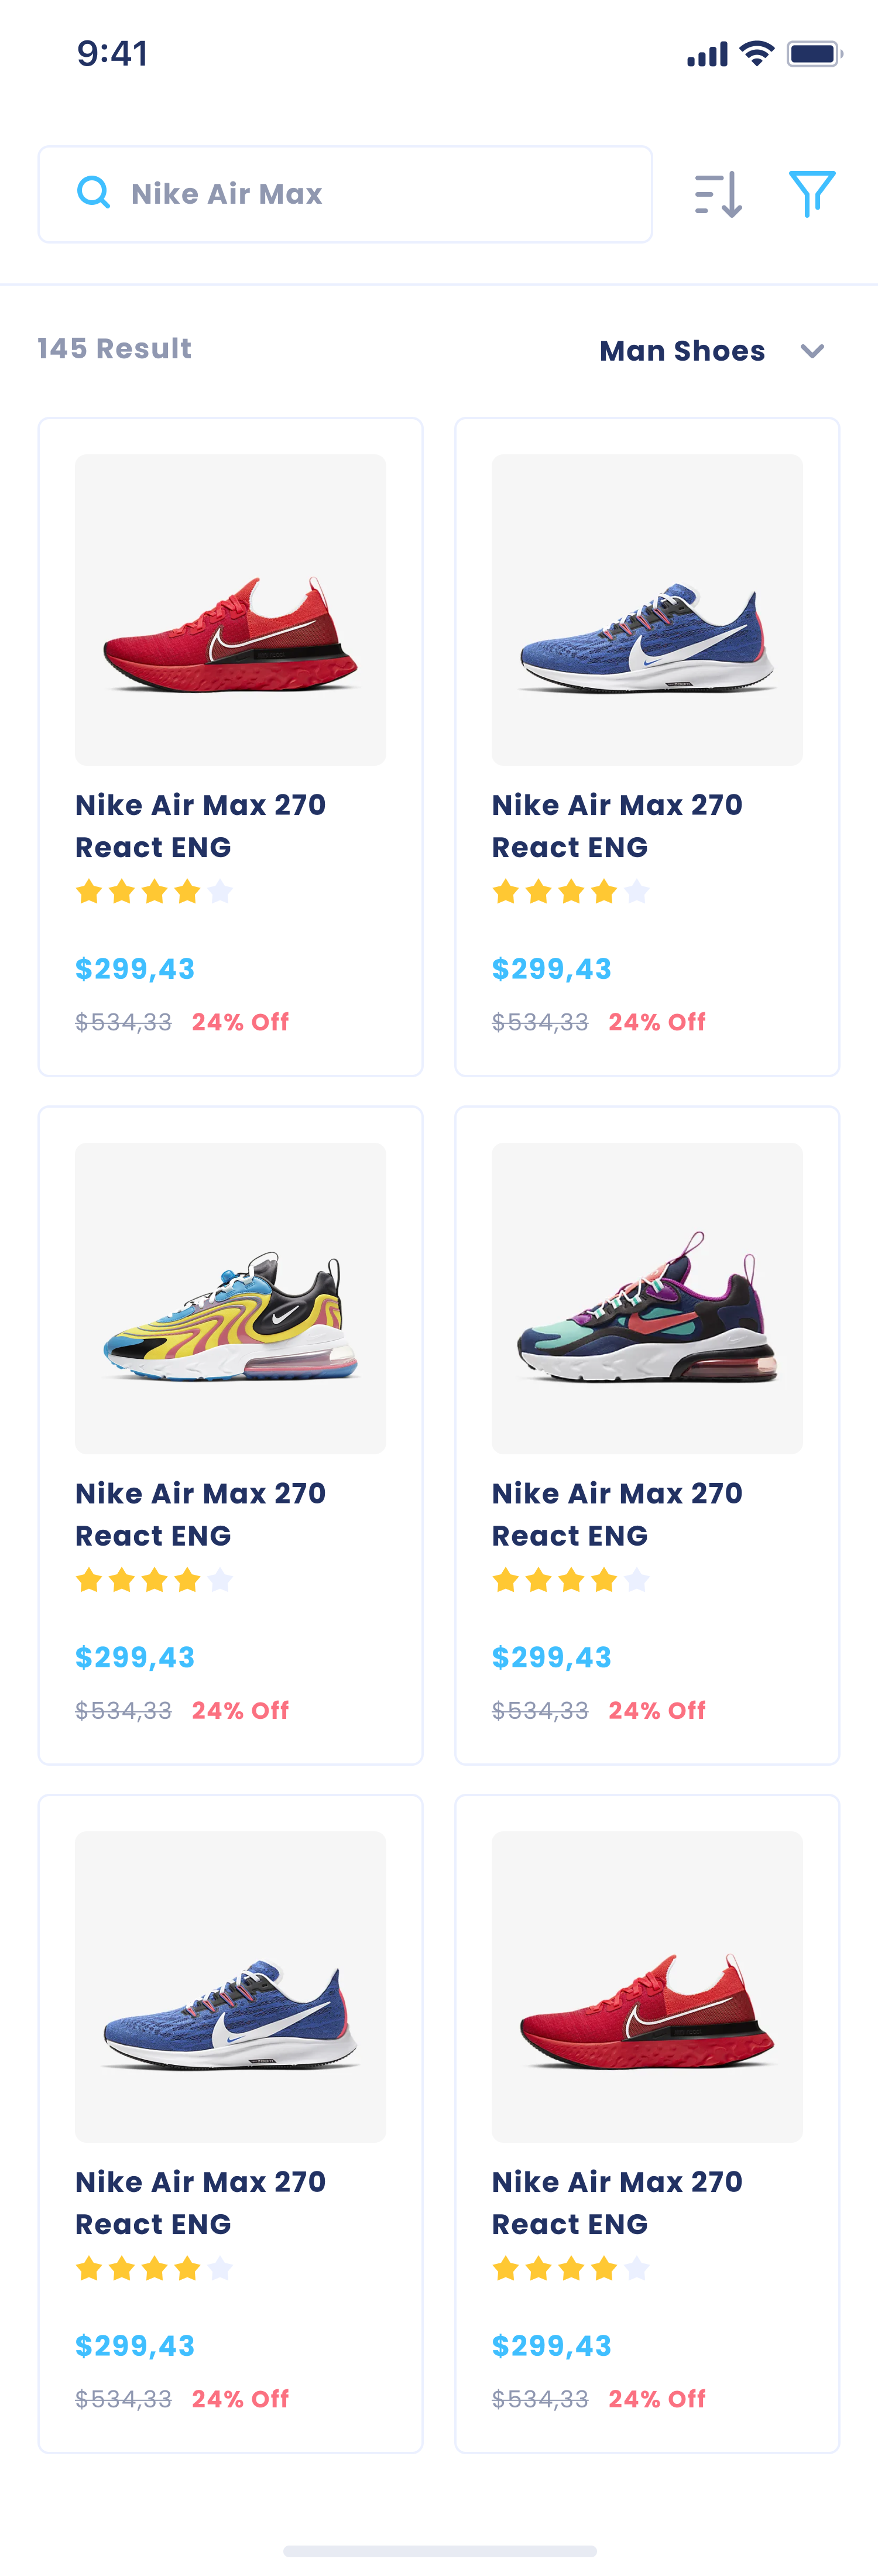
Task: Open the filter funnel icon
Action: 811,193
